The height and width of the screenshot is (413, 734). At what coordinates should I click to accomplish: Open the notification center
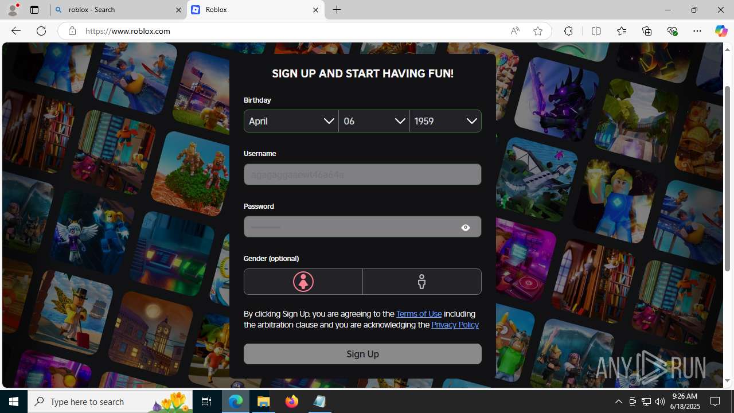click(716, 402)
